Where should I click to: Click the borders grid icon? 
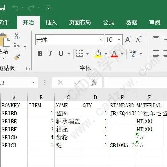pyautogui.click(x=79, y=54)
